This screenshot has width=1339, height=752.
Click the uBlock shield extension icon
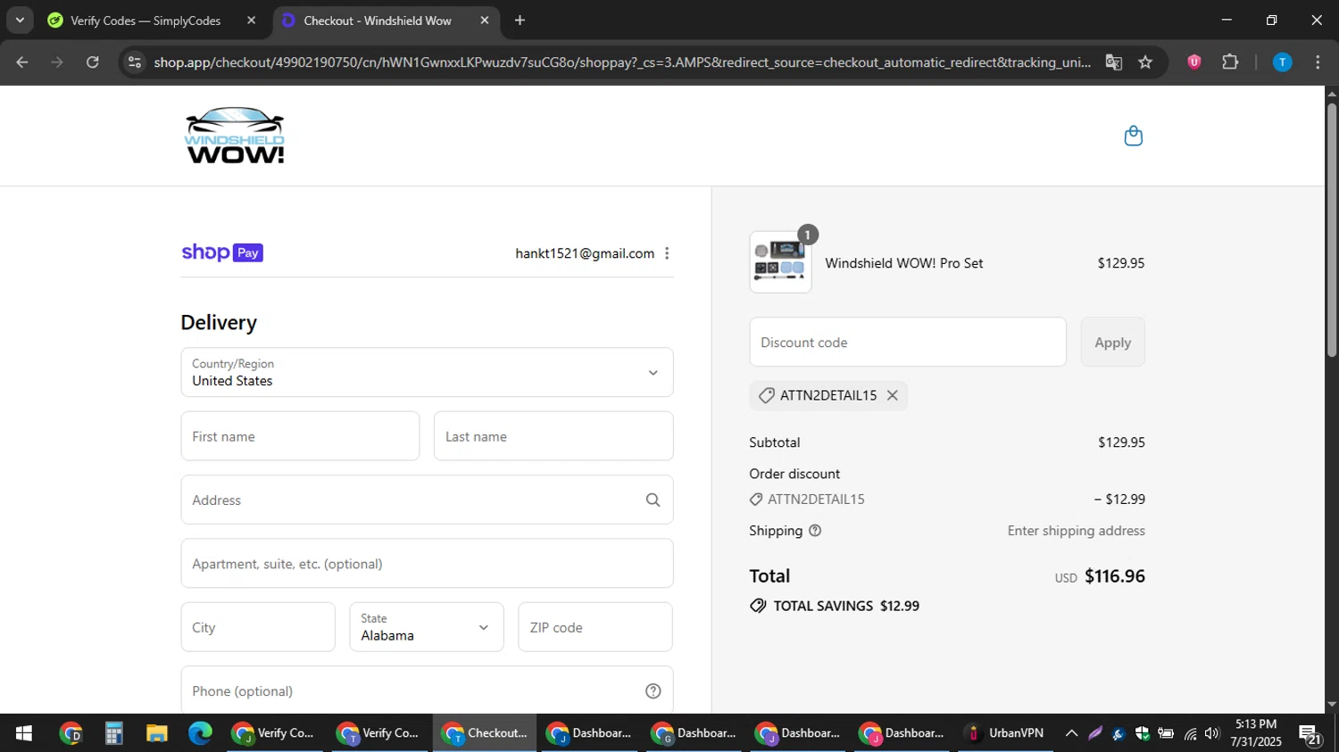coord(1193,62)
